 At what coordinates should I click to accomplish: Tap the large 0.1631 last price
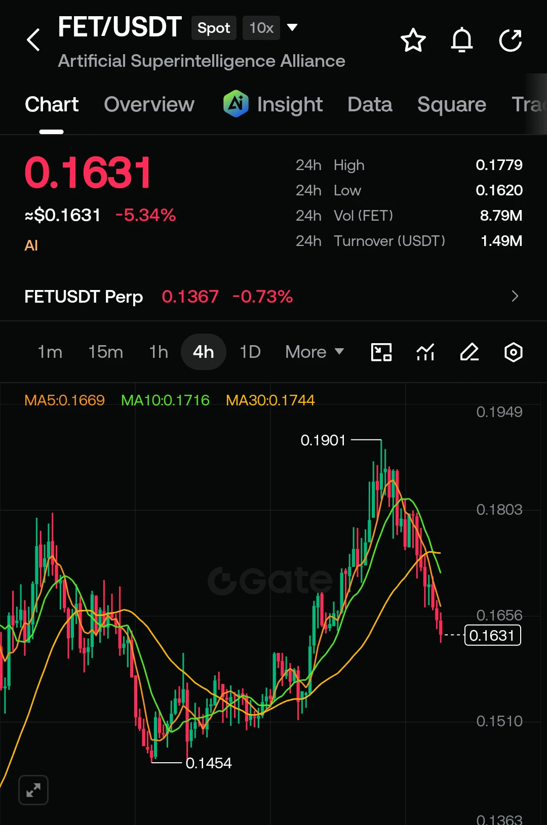88,173
